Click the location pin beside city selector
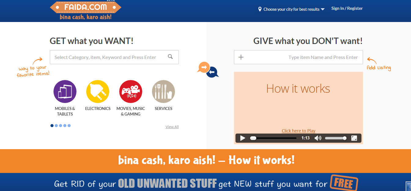This screenshot has height=191, width=411. click(260, 9)
